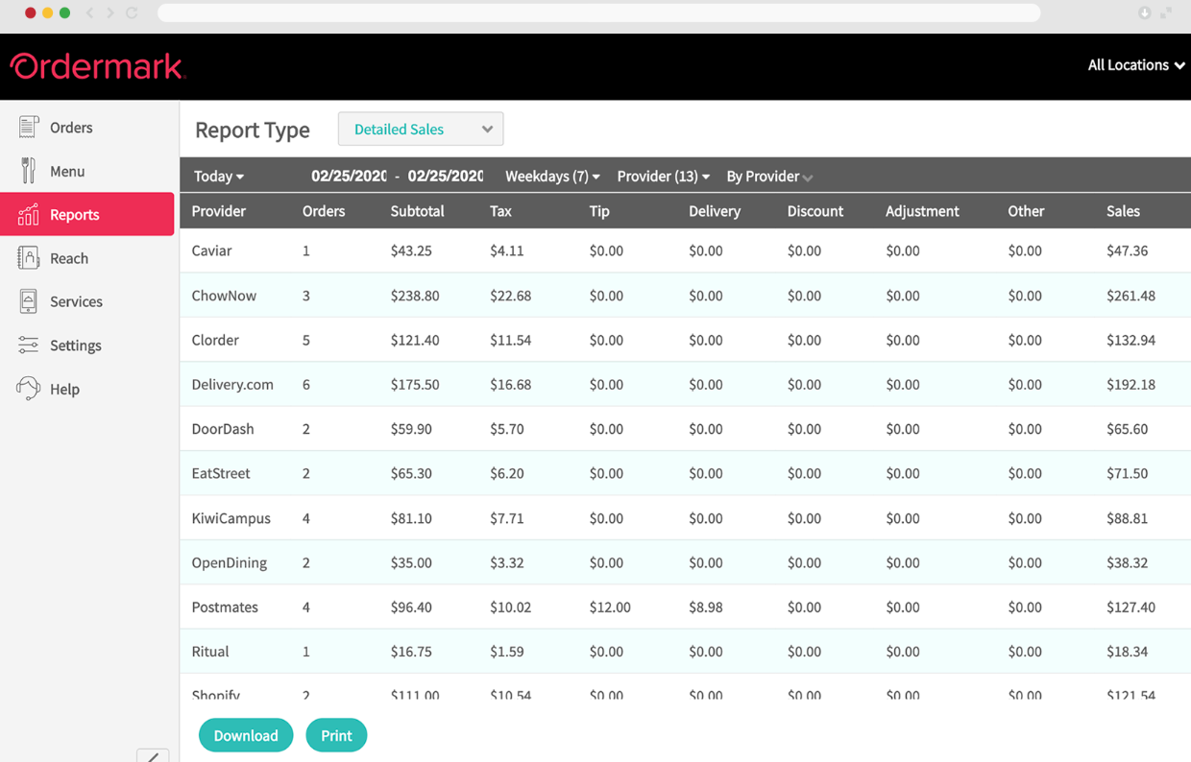Viewport: 1191px width, 762px height.
Task: Open the Orders section icon
Action: click(28, 126)
